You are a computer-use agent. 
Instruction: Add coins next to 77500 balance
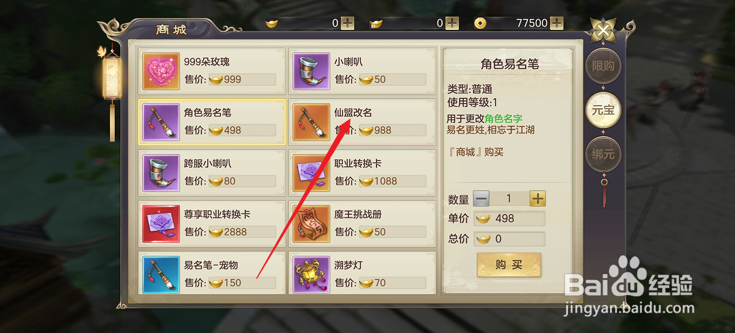point(557,23)
